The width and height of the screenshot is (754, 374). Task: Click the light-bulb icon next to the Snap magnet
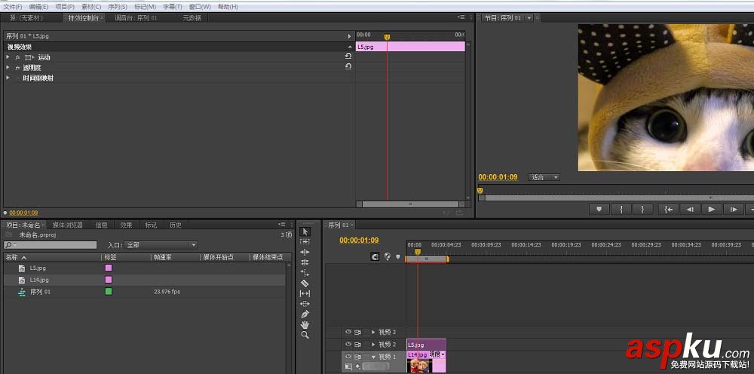(387, 256)
